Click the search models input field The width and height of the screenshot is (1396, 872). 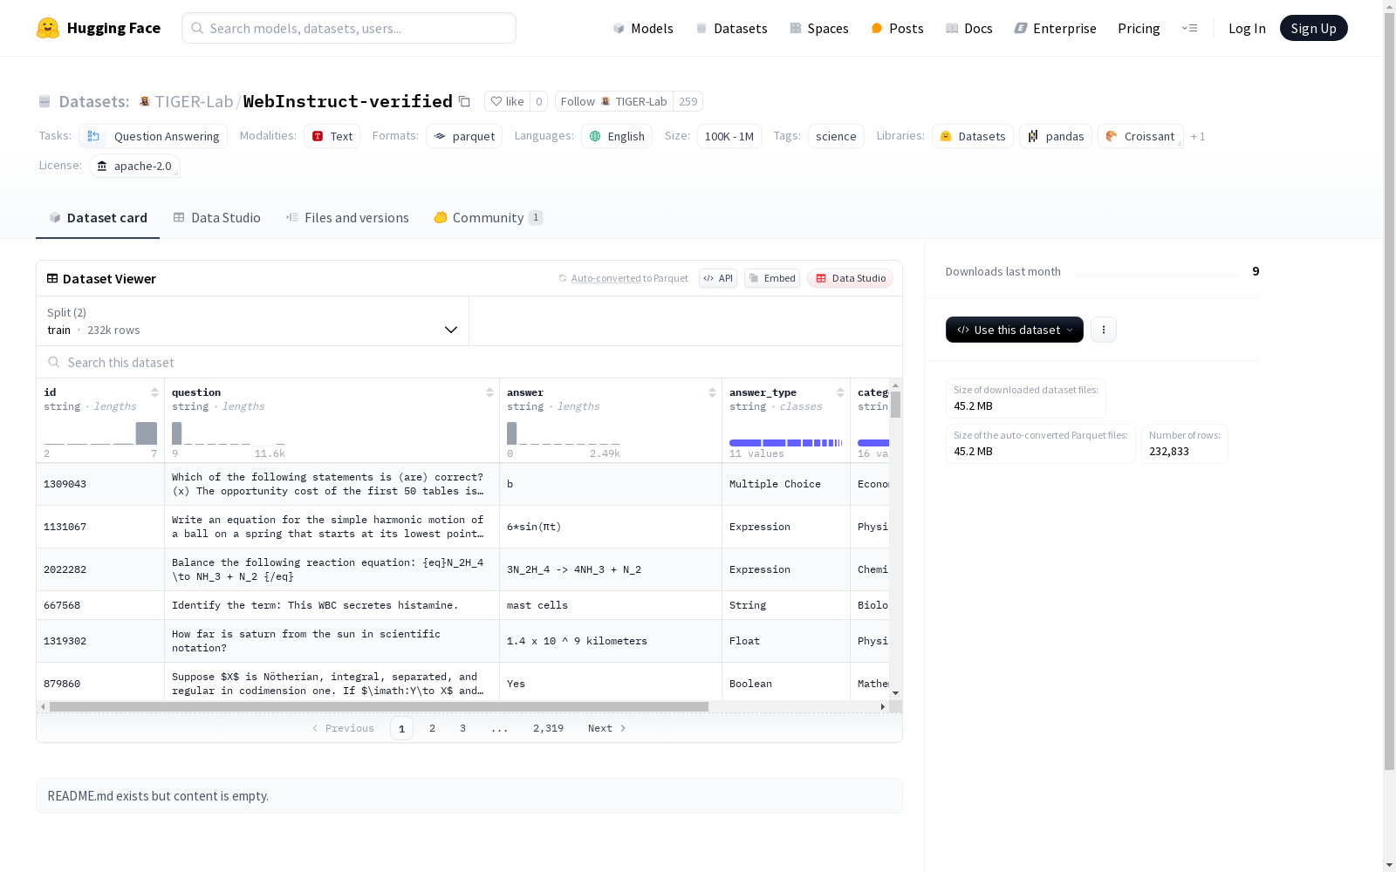pyautogui.click(x=349, y=28)
